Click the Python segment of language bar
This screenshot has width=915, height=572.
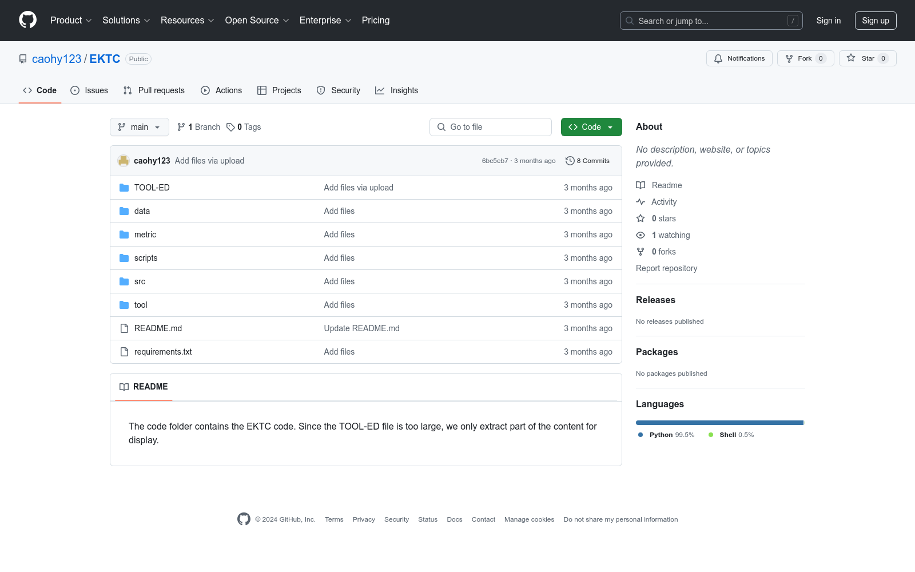pyautogui.click(x=719, y=423)
